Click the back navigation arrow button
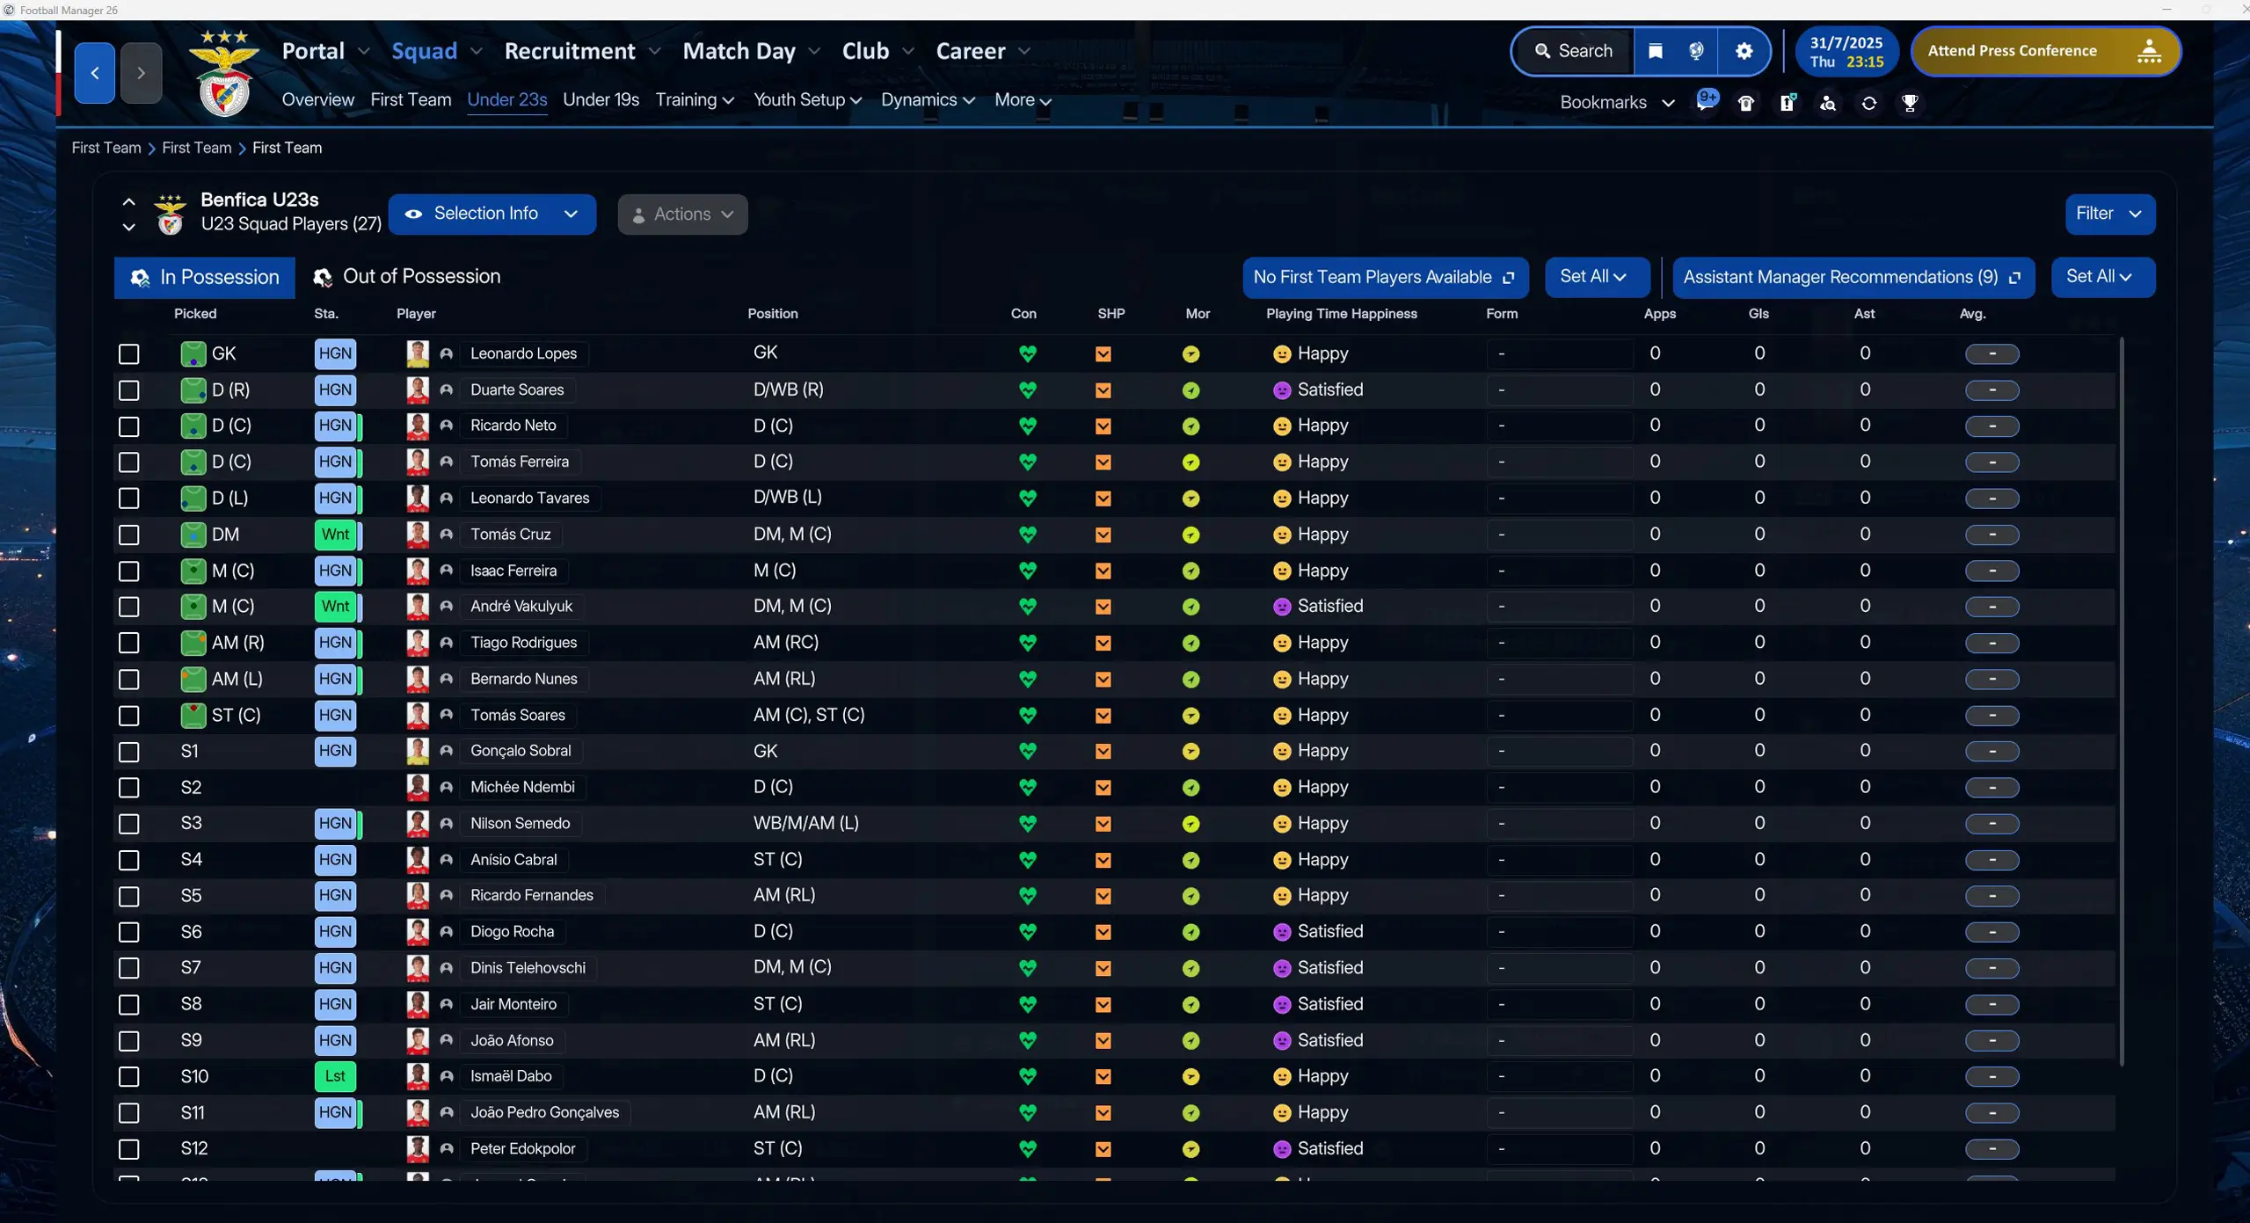2250x1223 pixels. [94, 73]
